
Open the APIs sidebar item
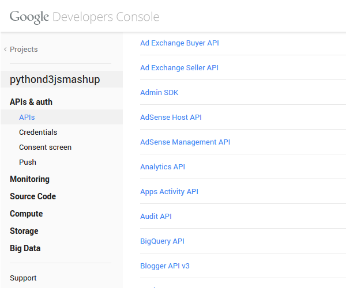tap(27, 118)
